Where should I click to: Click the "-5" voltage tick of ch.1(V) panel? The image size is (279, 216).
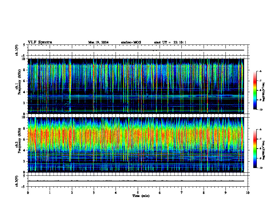(x=23, y=56)
